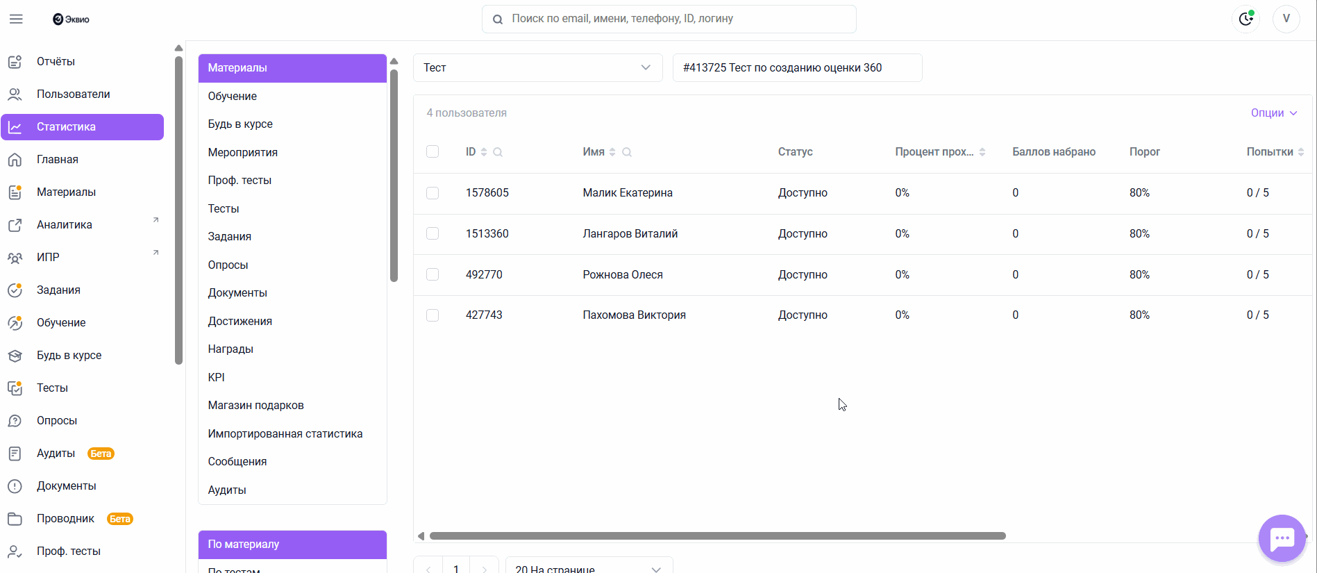Screen dimensions: 1317x573
Task: Open the Тест type dropdown
Action: tap(537, 67)
